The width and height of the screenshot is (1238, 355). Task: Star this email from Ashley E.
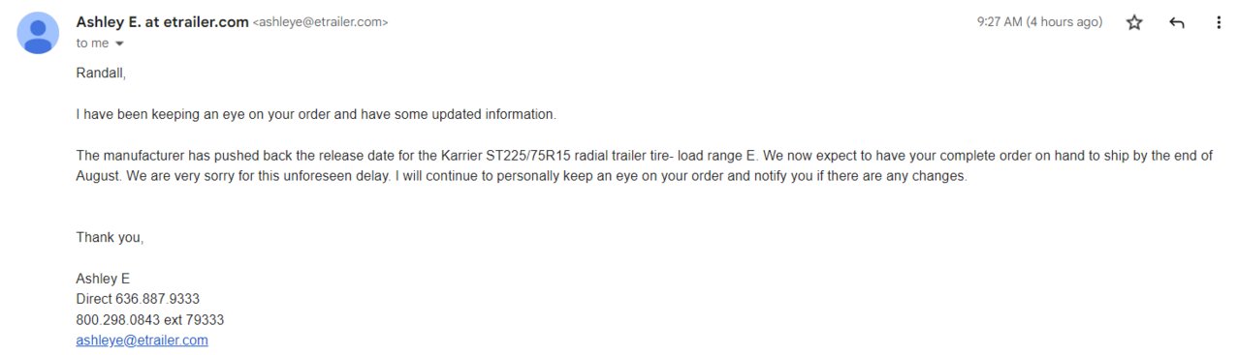1134,22
